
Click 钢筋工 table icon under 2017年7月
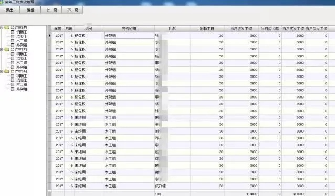tap(13, 54)
